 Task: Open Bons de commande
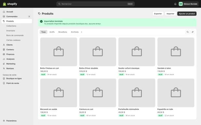15,35
